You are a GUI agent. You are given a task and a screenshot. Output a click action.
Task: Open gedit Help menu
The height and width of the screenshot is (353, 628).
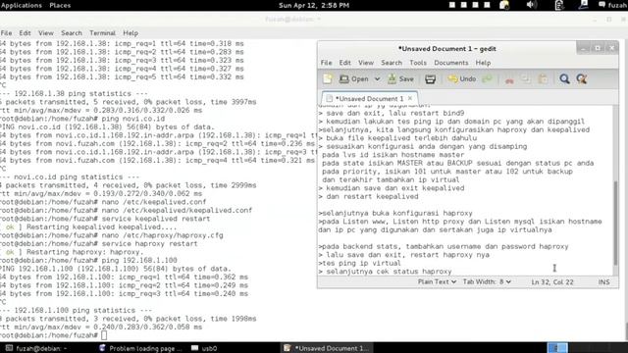coord(483,63)
